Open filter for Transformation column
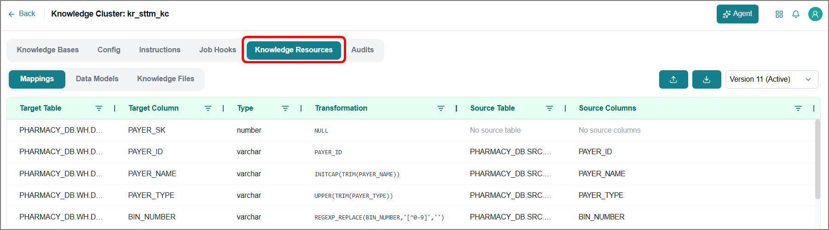 click(441, 108)
